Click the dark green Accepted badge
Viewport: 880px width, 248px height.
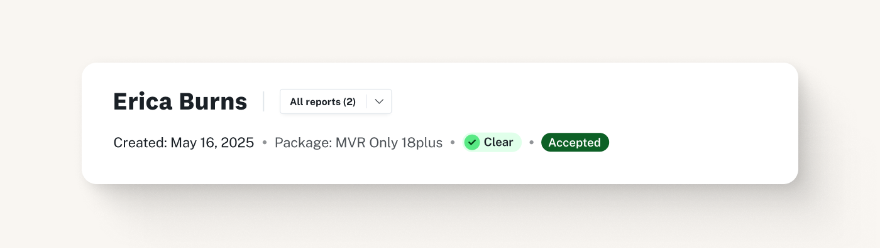tap(575, 142)
